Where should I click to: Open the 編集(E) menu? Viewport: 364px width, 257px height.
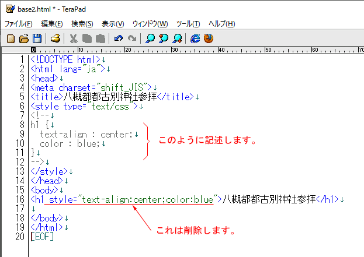point(52,24)
